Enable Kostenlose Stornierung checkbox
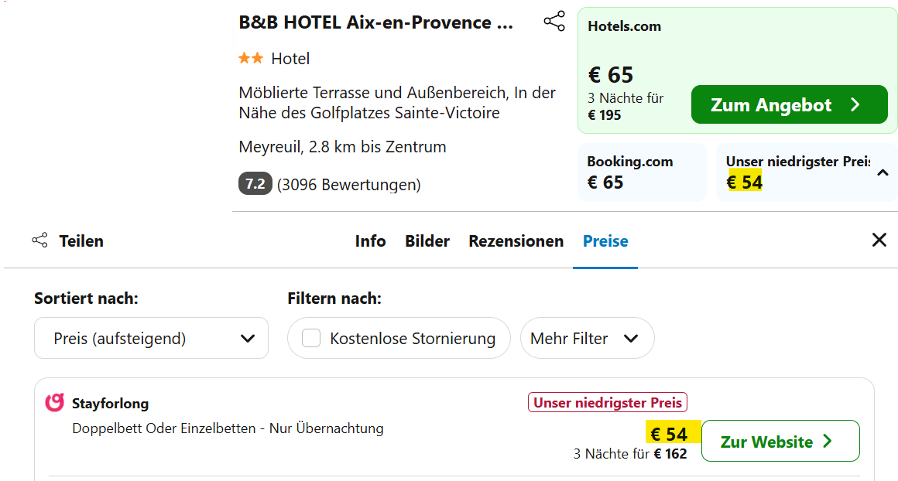Viewport: 898px width, 481px height. pos(311,338)
